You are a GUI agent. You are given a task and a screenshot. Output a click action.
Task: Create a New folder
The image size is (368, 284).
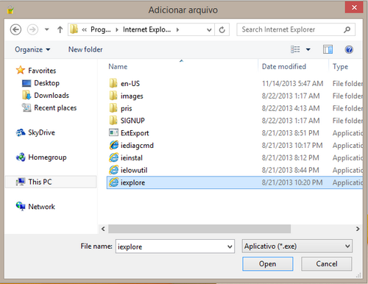point(85,49)
